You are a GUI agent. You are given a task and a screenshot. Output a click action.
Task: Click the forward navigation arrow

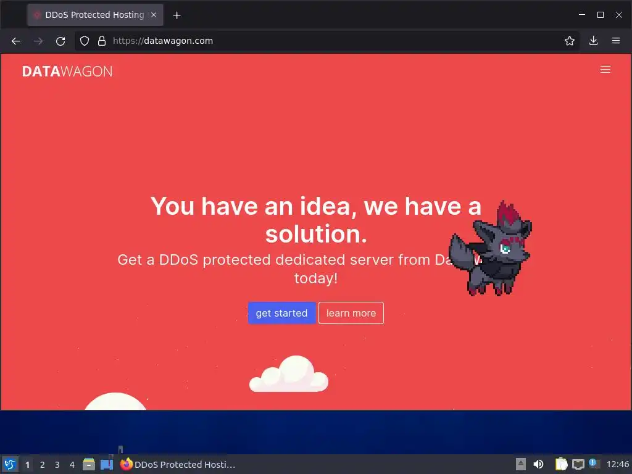point(38,41)
